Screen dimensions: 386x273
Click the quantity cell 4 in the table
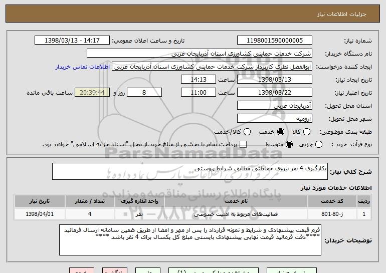tap(90, 214)
